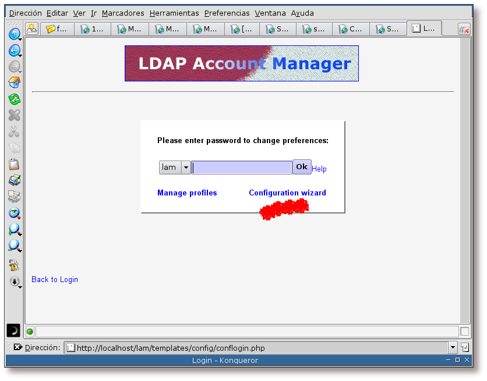Viewport: 487px width, 381px height.
Task: Expand the address bar history dropdown
Action: (x=453, y=347)
